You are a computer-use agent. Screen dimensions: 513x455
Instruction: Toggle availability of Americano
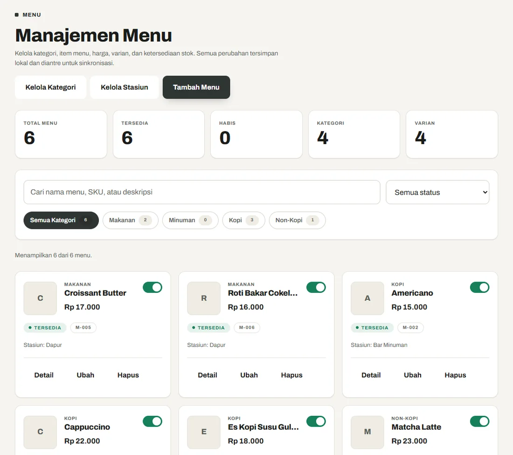pos(479,288)
